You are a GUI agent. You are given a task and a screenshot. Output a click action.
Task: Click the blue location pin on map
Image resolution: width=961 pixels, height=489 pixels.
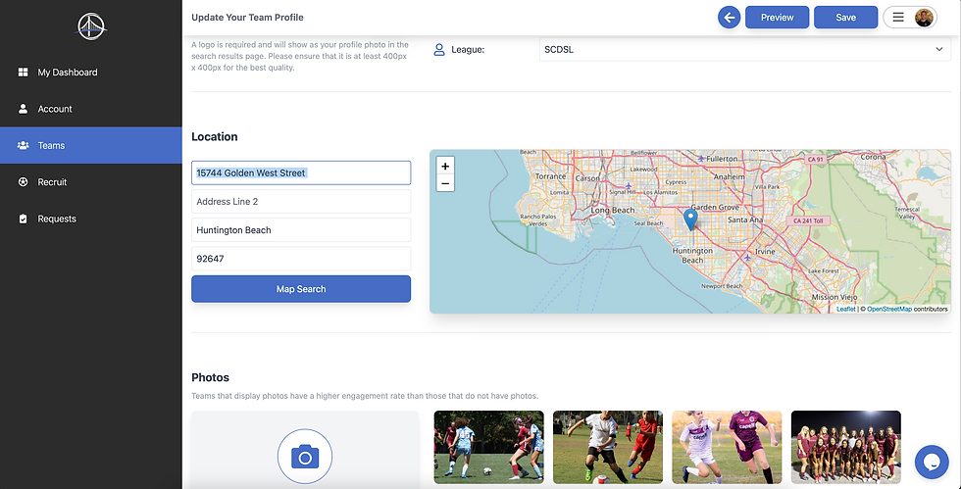coord(690,220)
